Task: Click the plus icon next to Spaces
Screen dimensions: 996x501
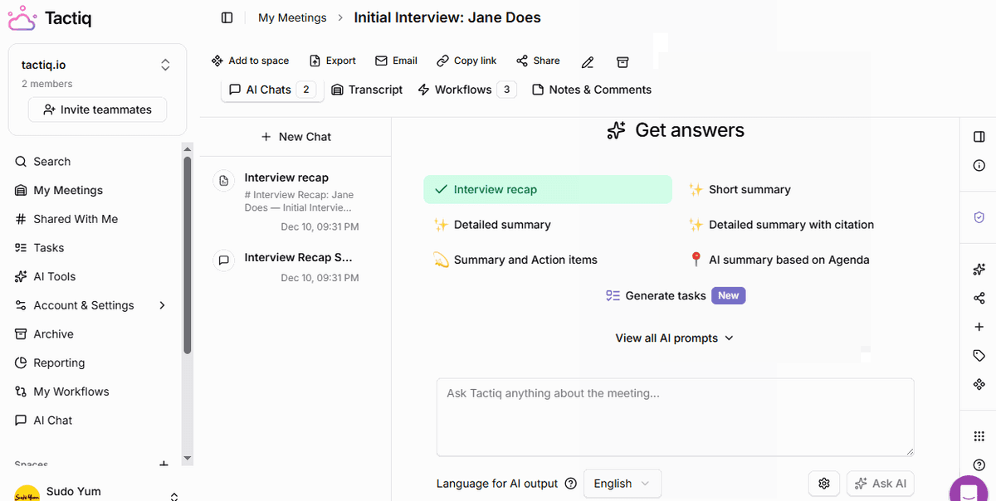Action: pyautogui.click(x=164, y=465)
